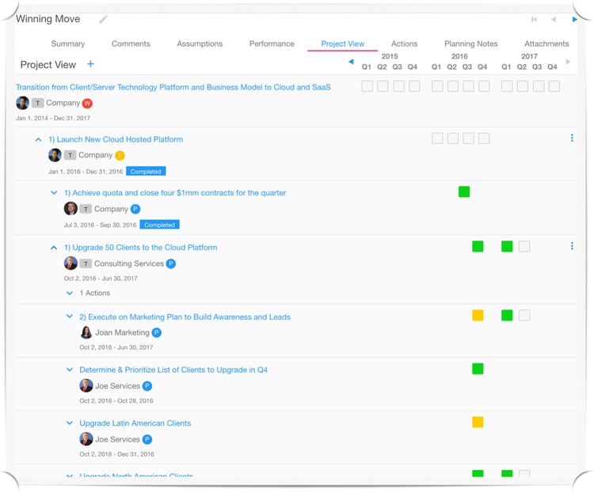The height and width of the screenshot is (493, 594).
Task: Switch to the Summary tab
Action: click(x=68, y=44)
